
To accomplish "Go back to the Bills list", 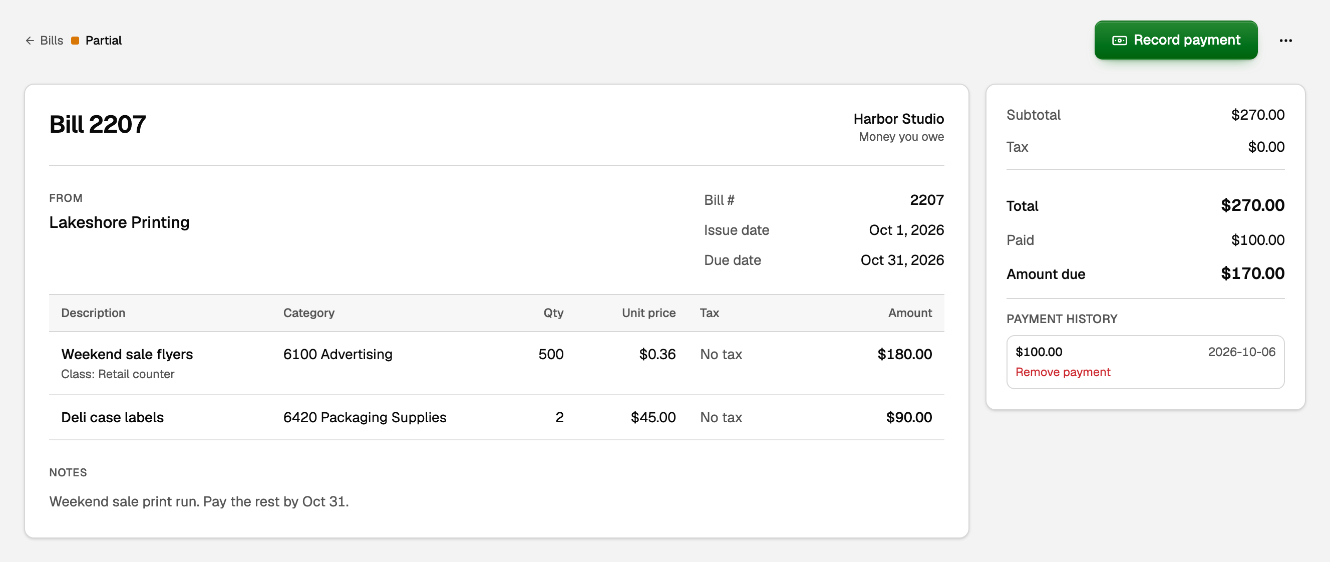I will pos(45,40).
